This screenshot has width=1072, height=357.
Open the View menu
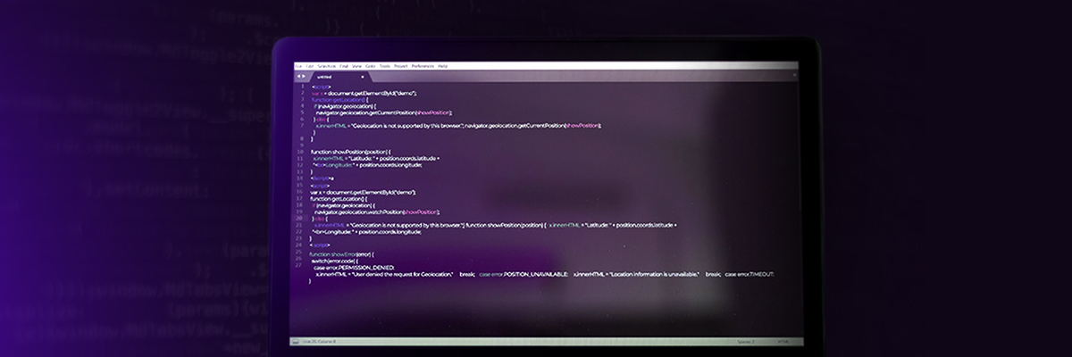click(356, 66)
